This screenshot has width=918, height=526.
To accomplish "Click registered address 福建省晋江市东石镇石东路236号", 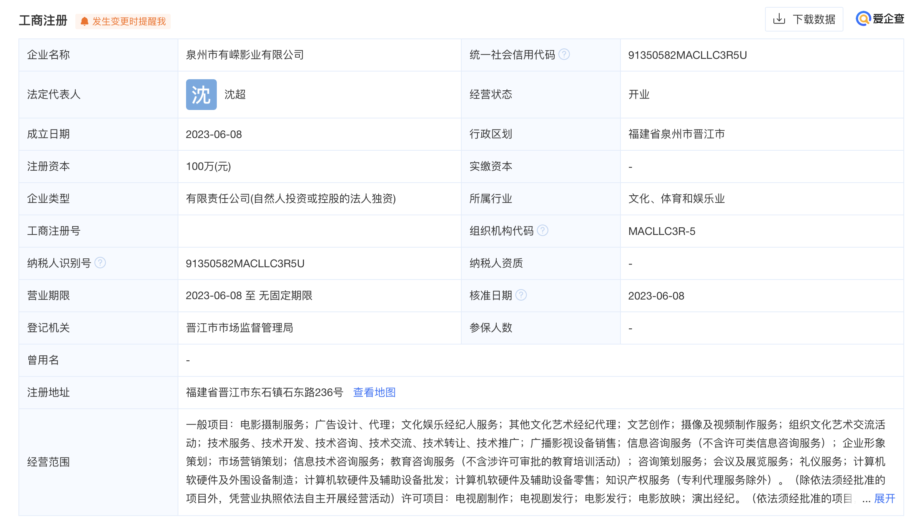I will click(264, 392).
